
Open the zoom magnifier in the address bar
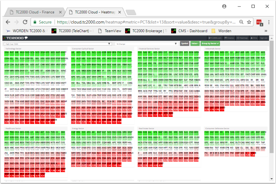241,22
